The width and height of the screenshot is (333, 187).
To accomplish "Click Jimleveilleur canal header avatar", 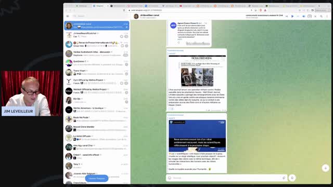I will [136, 16].
